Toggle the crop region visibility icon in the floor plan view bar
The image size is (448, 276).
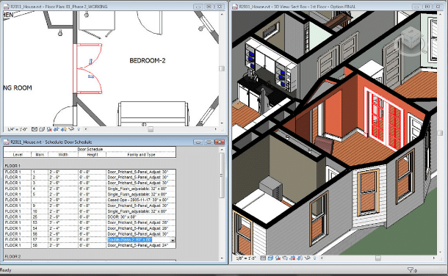(63, 129)
